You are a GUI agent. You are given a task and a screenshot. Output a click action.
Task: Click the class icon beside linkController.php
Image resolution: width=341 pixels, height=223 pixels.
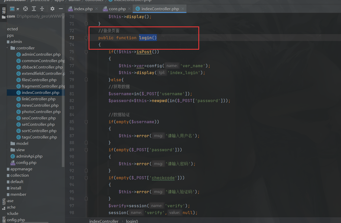18,99
